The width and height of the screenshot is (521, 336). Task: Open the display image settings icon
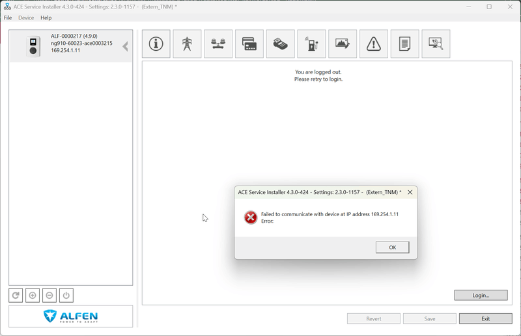click(x=343, y=44)
